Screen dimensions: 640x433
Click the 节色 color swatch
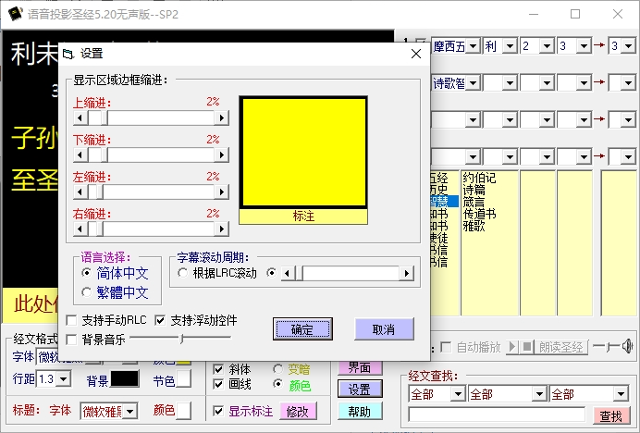coord(183,379)
